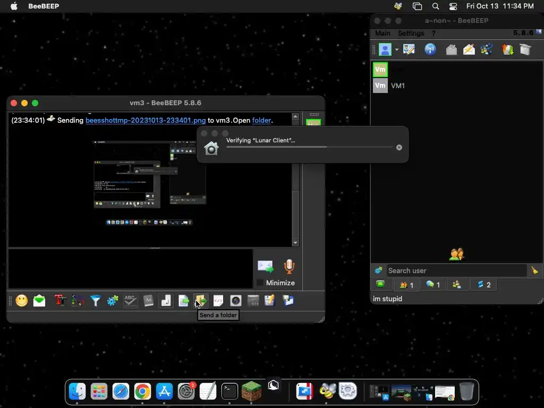
Task: Switch to the groups tab
Action: [x=457, y=285]
